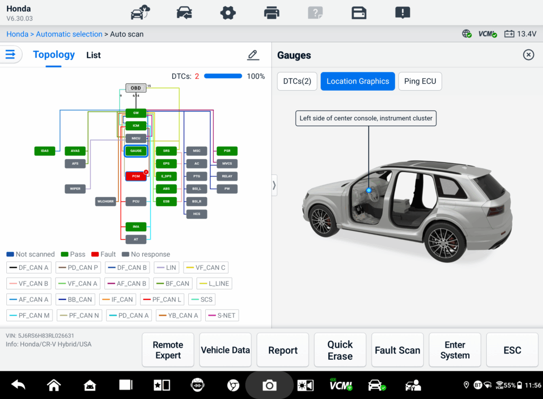Image resolution: width=543 pixels, height=399 pixels.
Task: Click the scan progress bar
Action: (x=223, y=76)
